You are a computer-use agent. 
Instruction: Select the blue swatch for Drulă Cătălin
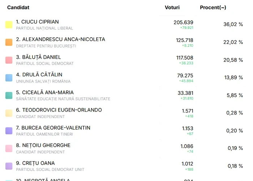click(x=9, y=78)
